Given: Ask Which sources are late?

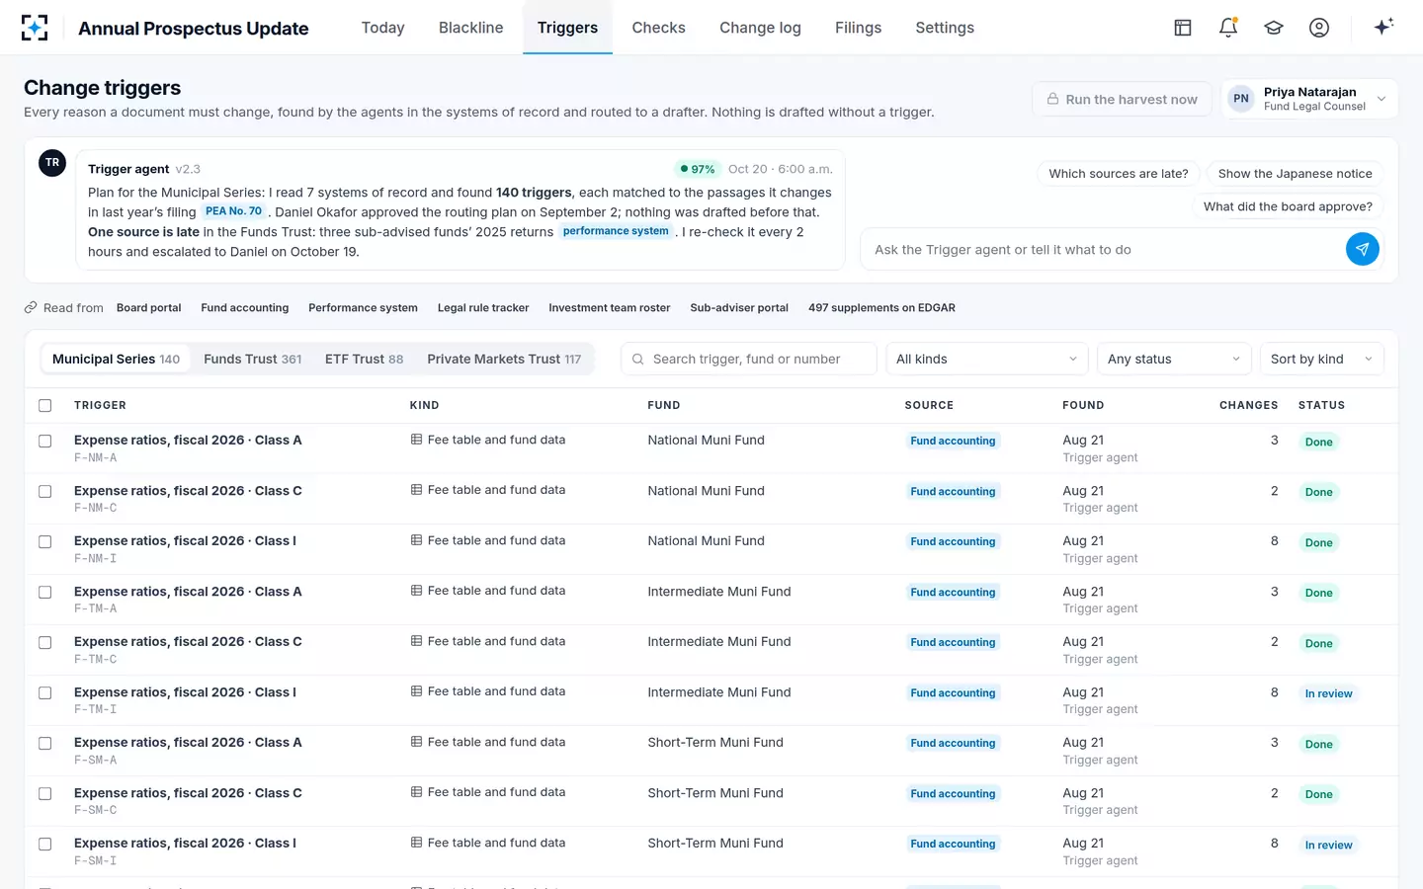Looking at the screenshot, I should pos(1119,174).
